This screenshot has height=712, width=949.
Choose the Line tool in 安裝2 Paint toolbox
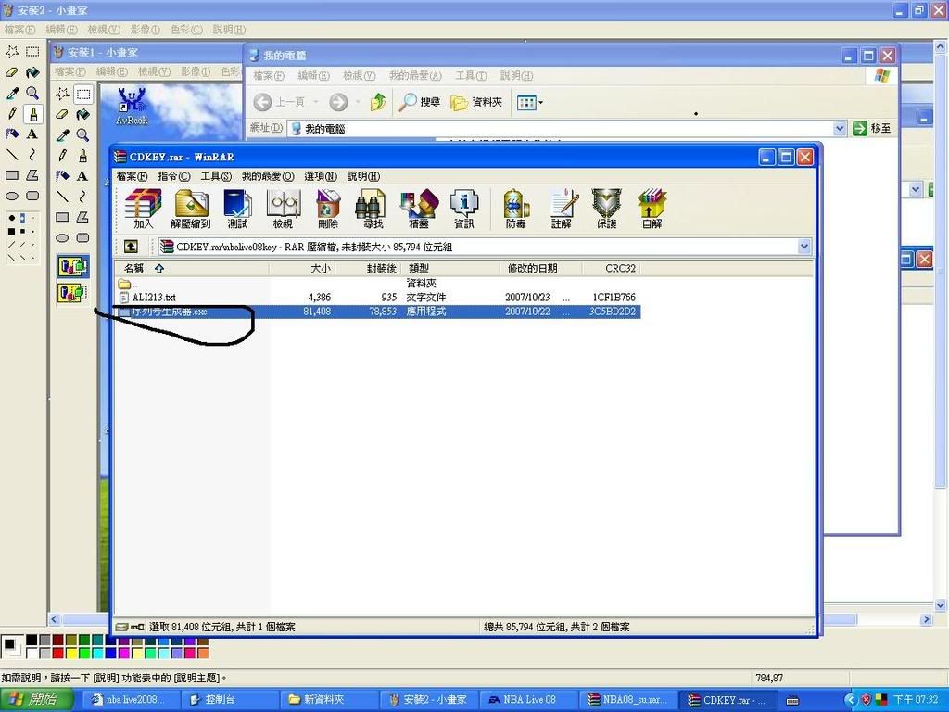point(12,155)
